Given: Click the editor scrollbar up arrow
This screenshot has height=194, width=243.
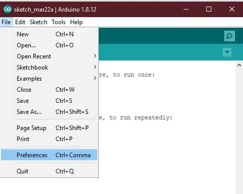Looking at the screenshot, I should pos(239,65).
